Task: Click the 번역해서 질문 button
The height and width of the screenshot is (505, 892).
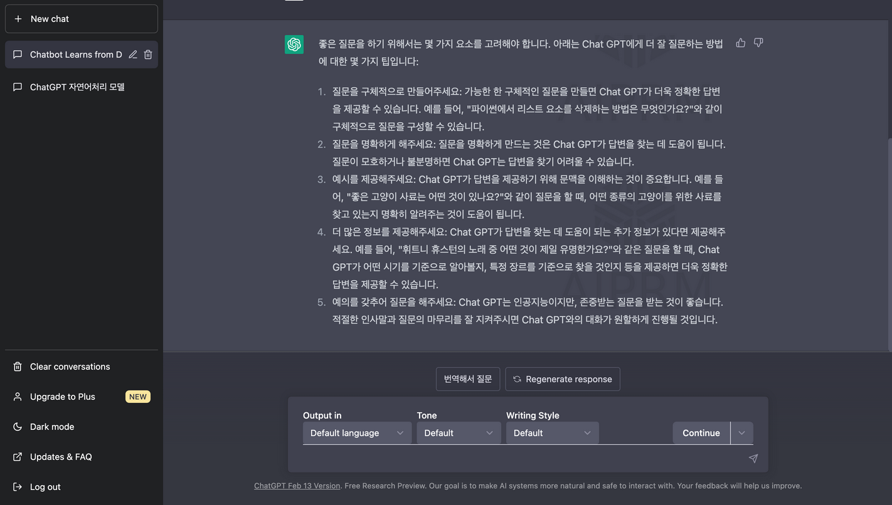Action: point(468,379)
